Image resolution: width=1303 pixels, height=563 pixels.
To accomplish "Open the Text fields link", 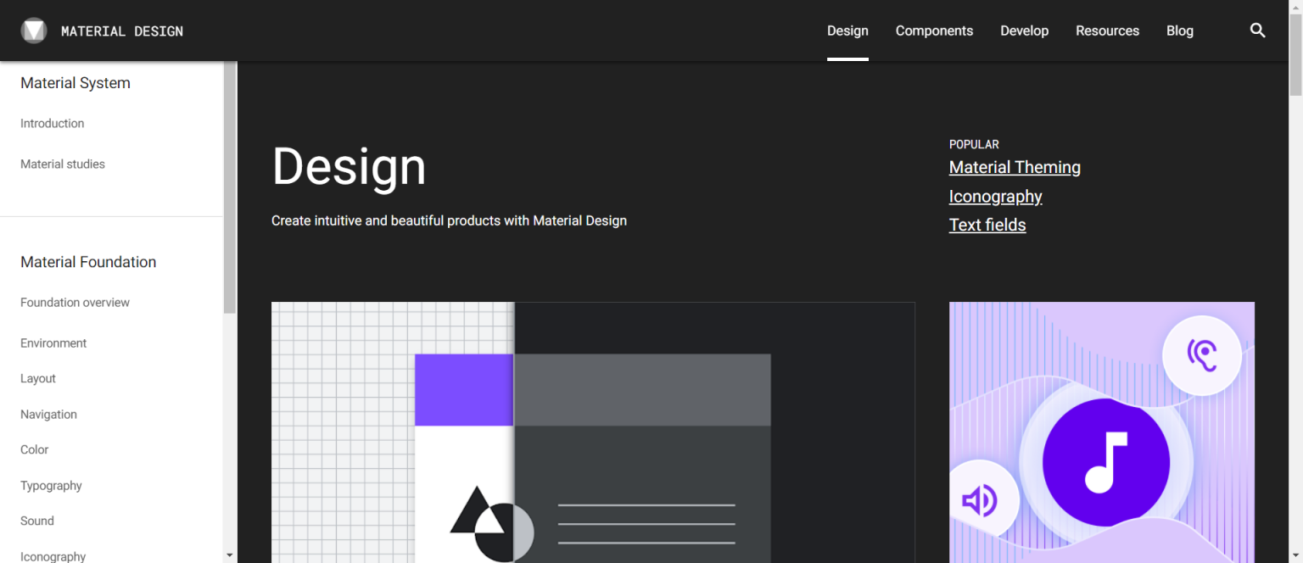I will click(x=987, y=225).
